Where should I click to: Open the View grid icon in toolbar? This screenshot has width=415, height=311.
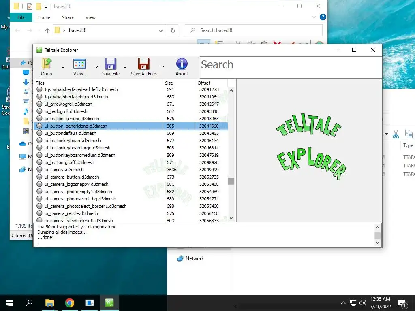coord(79,64)
